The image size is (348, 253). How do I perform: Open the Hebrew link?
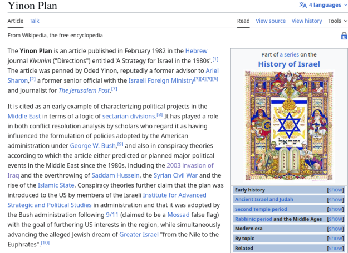196,51
